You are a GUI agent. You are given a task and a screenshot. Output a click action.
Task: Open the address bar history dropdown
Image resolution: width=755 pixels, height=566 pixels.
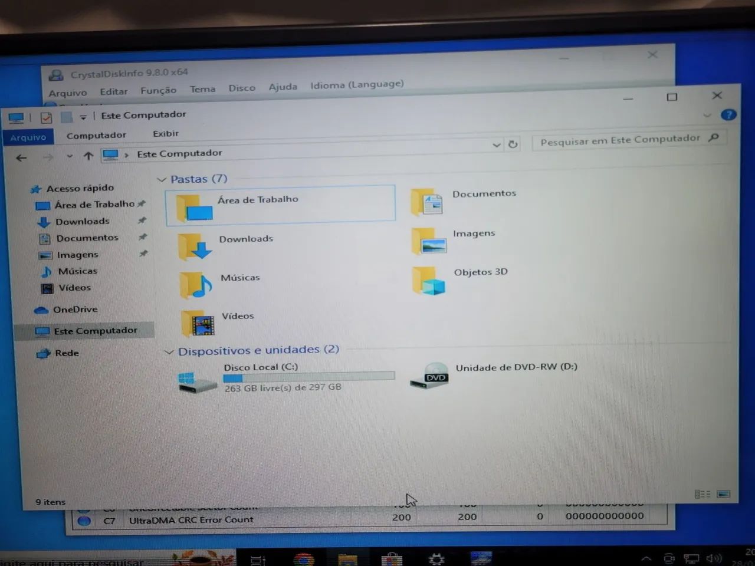(497, 144)
